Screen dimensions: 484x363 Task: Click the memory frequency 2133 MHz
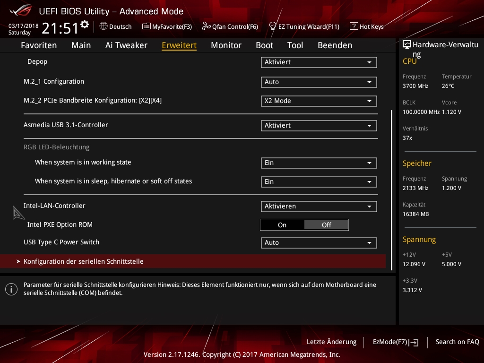(x=415, y=188)
